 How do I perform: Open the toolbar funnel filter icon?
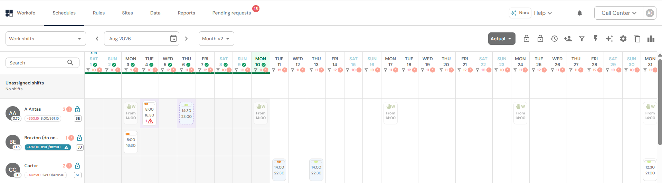click(x=582, y=39)
